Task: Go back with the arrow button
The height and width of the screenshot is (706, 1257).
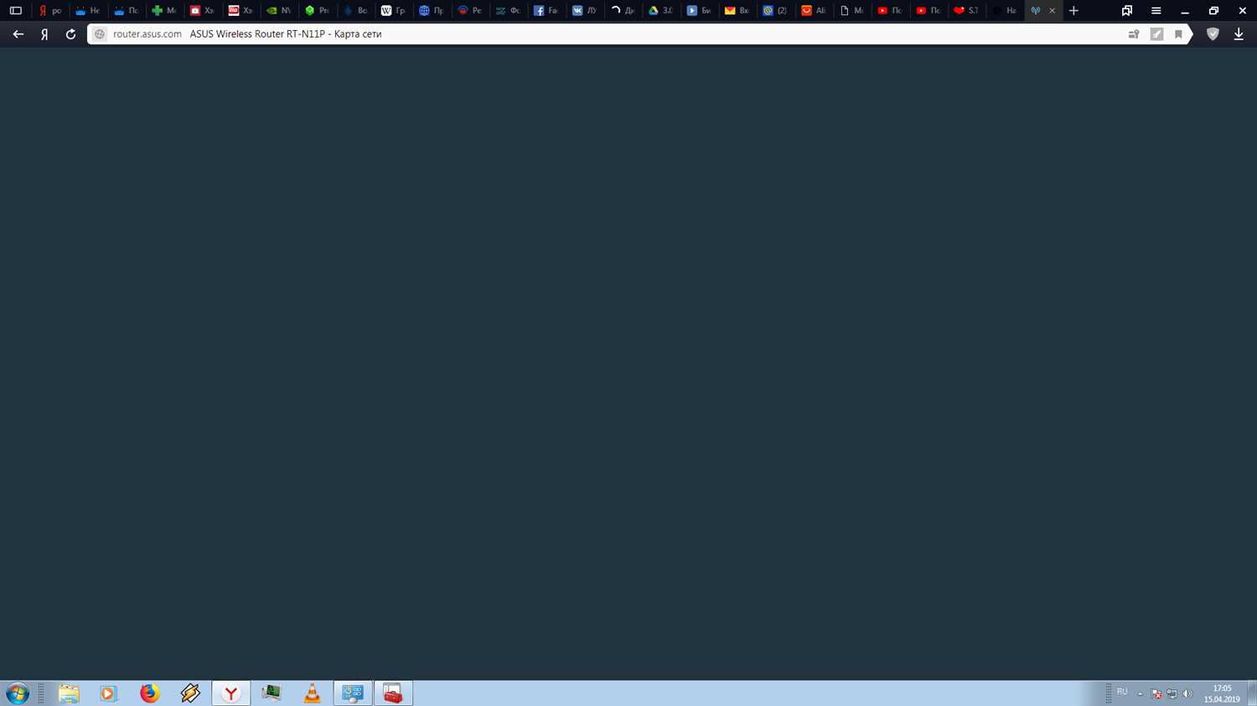Action: tap(18, 34)
